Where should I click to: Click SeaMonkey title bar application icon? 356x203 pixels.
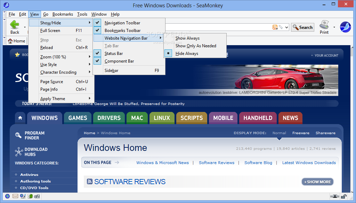tap(6, 5)
